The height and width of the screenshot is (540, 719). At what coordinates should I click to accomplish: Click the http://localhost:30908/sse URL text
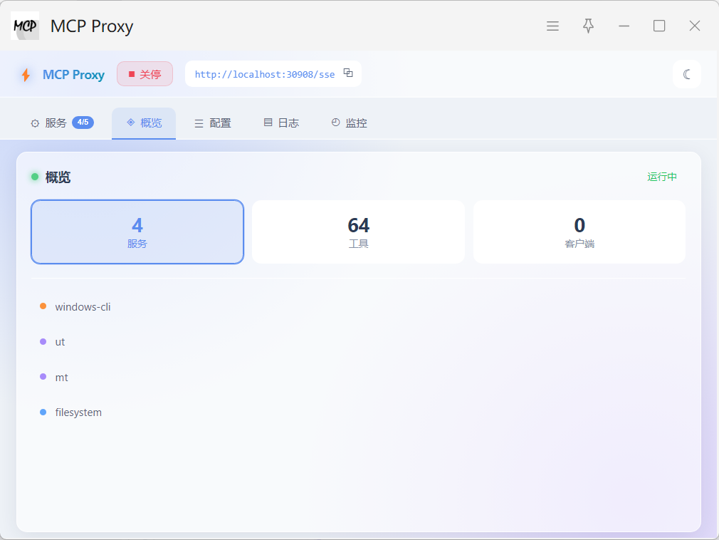pyautogui.click(x=265, y=74)
